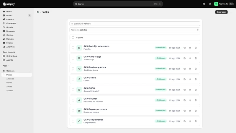Image resolution: width=236 pixels, height=133 pixels.
Task: Focus the Buscar por nombre search field
Action: pyautogui.click(x=135, y=24)
